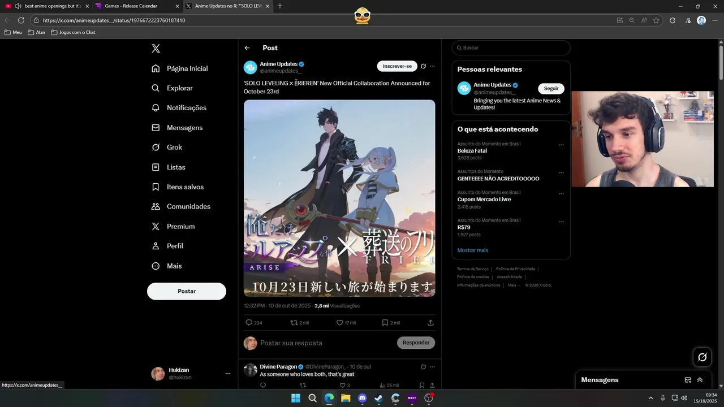Add page to favorites star icon
Image resolution: width=724 pixels, height=407 pixels.
pyautogui.click(x=656, y=20)
